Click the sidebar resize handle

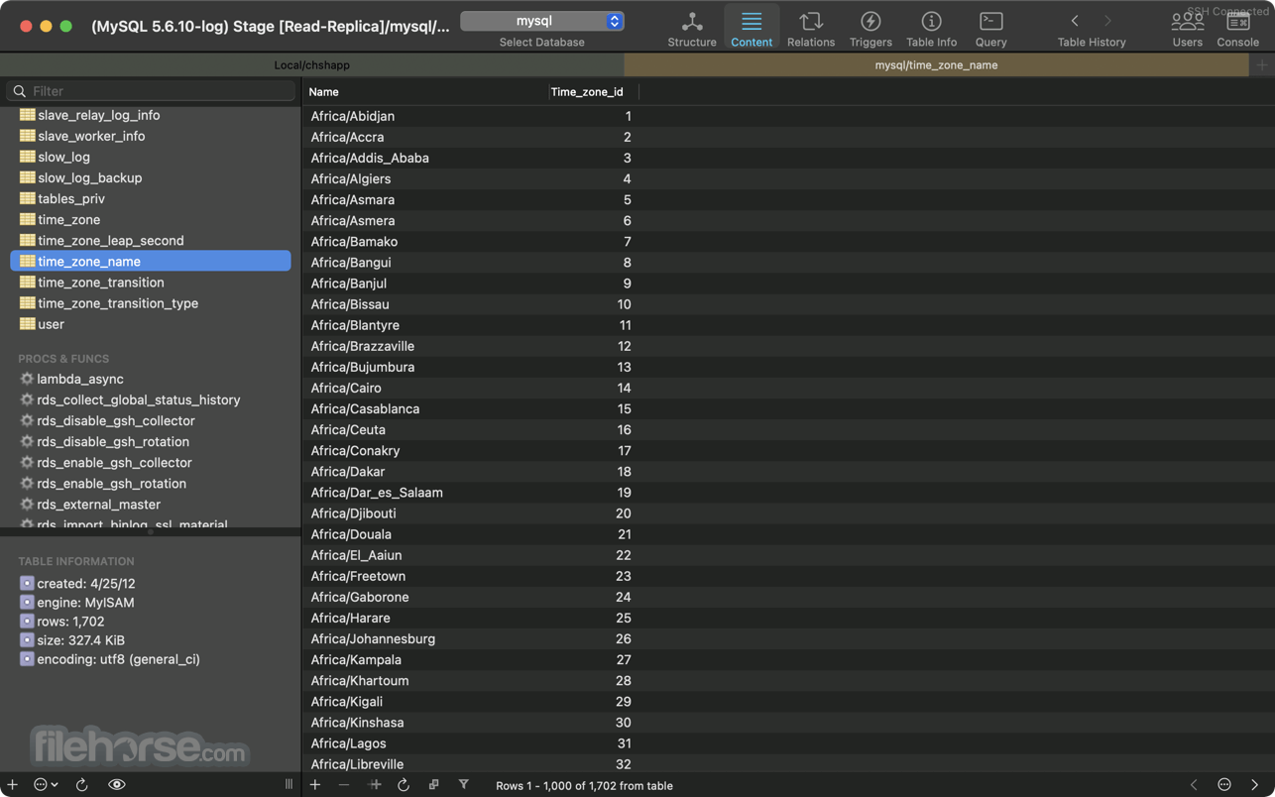289,784
